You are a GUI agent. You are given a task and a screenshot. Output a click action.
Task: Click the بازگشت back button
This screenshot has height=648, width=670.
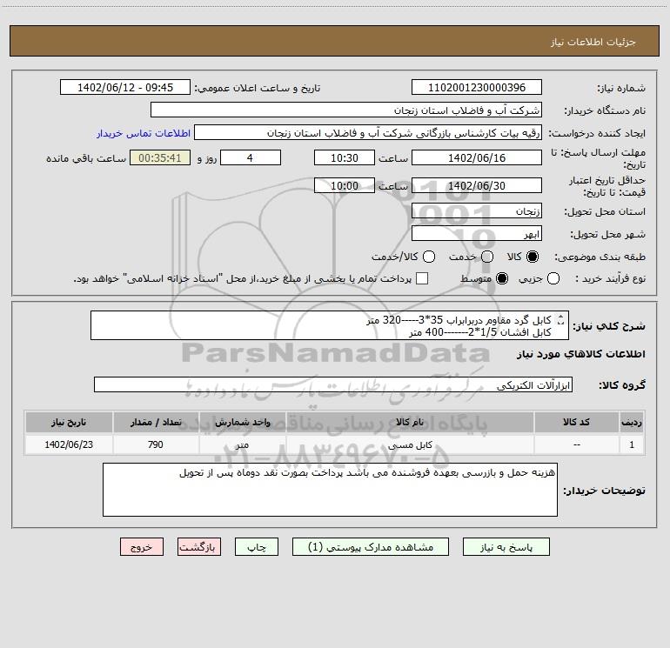[199, 547]
